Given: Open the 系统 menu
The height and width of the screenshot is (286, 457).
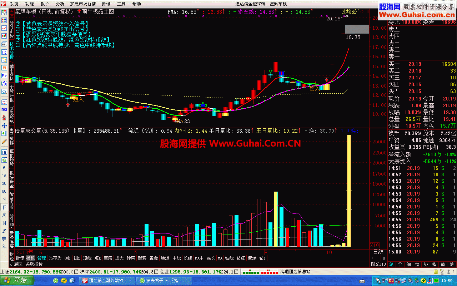Looking at the screenshot, I should pos(14,4).
